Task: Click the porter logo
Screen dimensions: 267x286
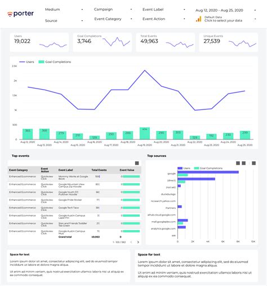Action: click(20, 14)
